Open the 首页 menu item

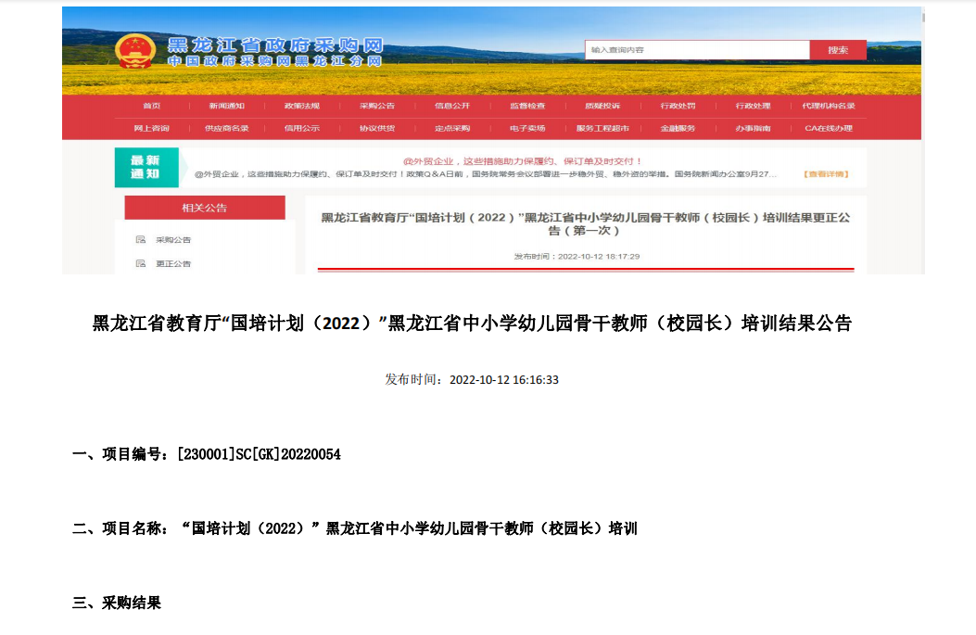pos(152,106)
